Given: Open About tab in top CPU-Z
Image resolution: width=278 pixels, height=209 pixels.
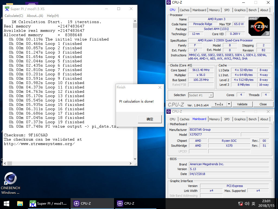Looking at the screenshot, I should pos(264,10).
